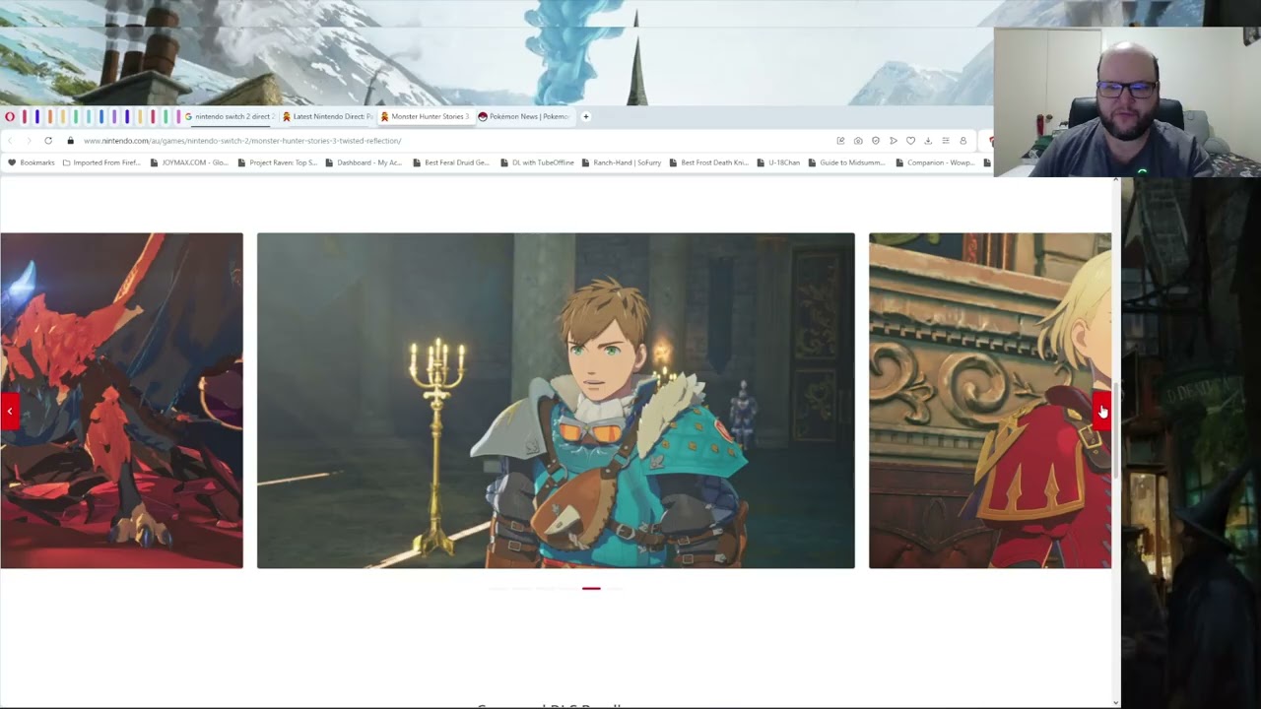Viewport: 1261px width, 709px height.
Task: Go forward with the browser forward arrow
Action: (x=29, y=141)
